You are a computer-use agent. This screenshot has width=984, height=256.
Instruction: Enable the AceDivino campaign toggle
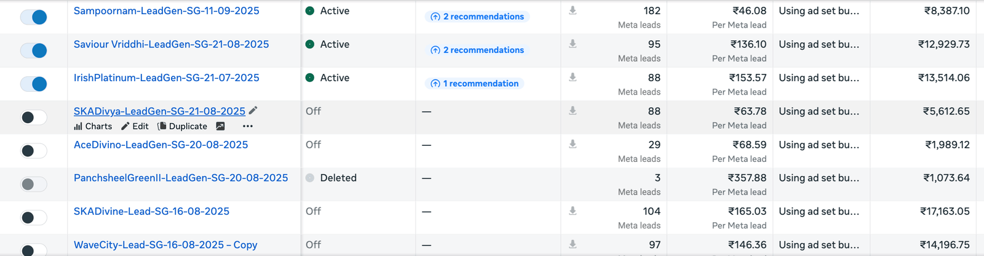tap(34, 151)
